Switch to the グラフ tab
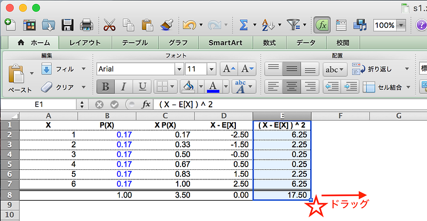The width and height of the screenshot is (427, 221). click(x=178, y=43)
